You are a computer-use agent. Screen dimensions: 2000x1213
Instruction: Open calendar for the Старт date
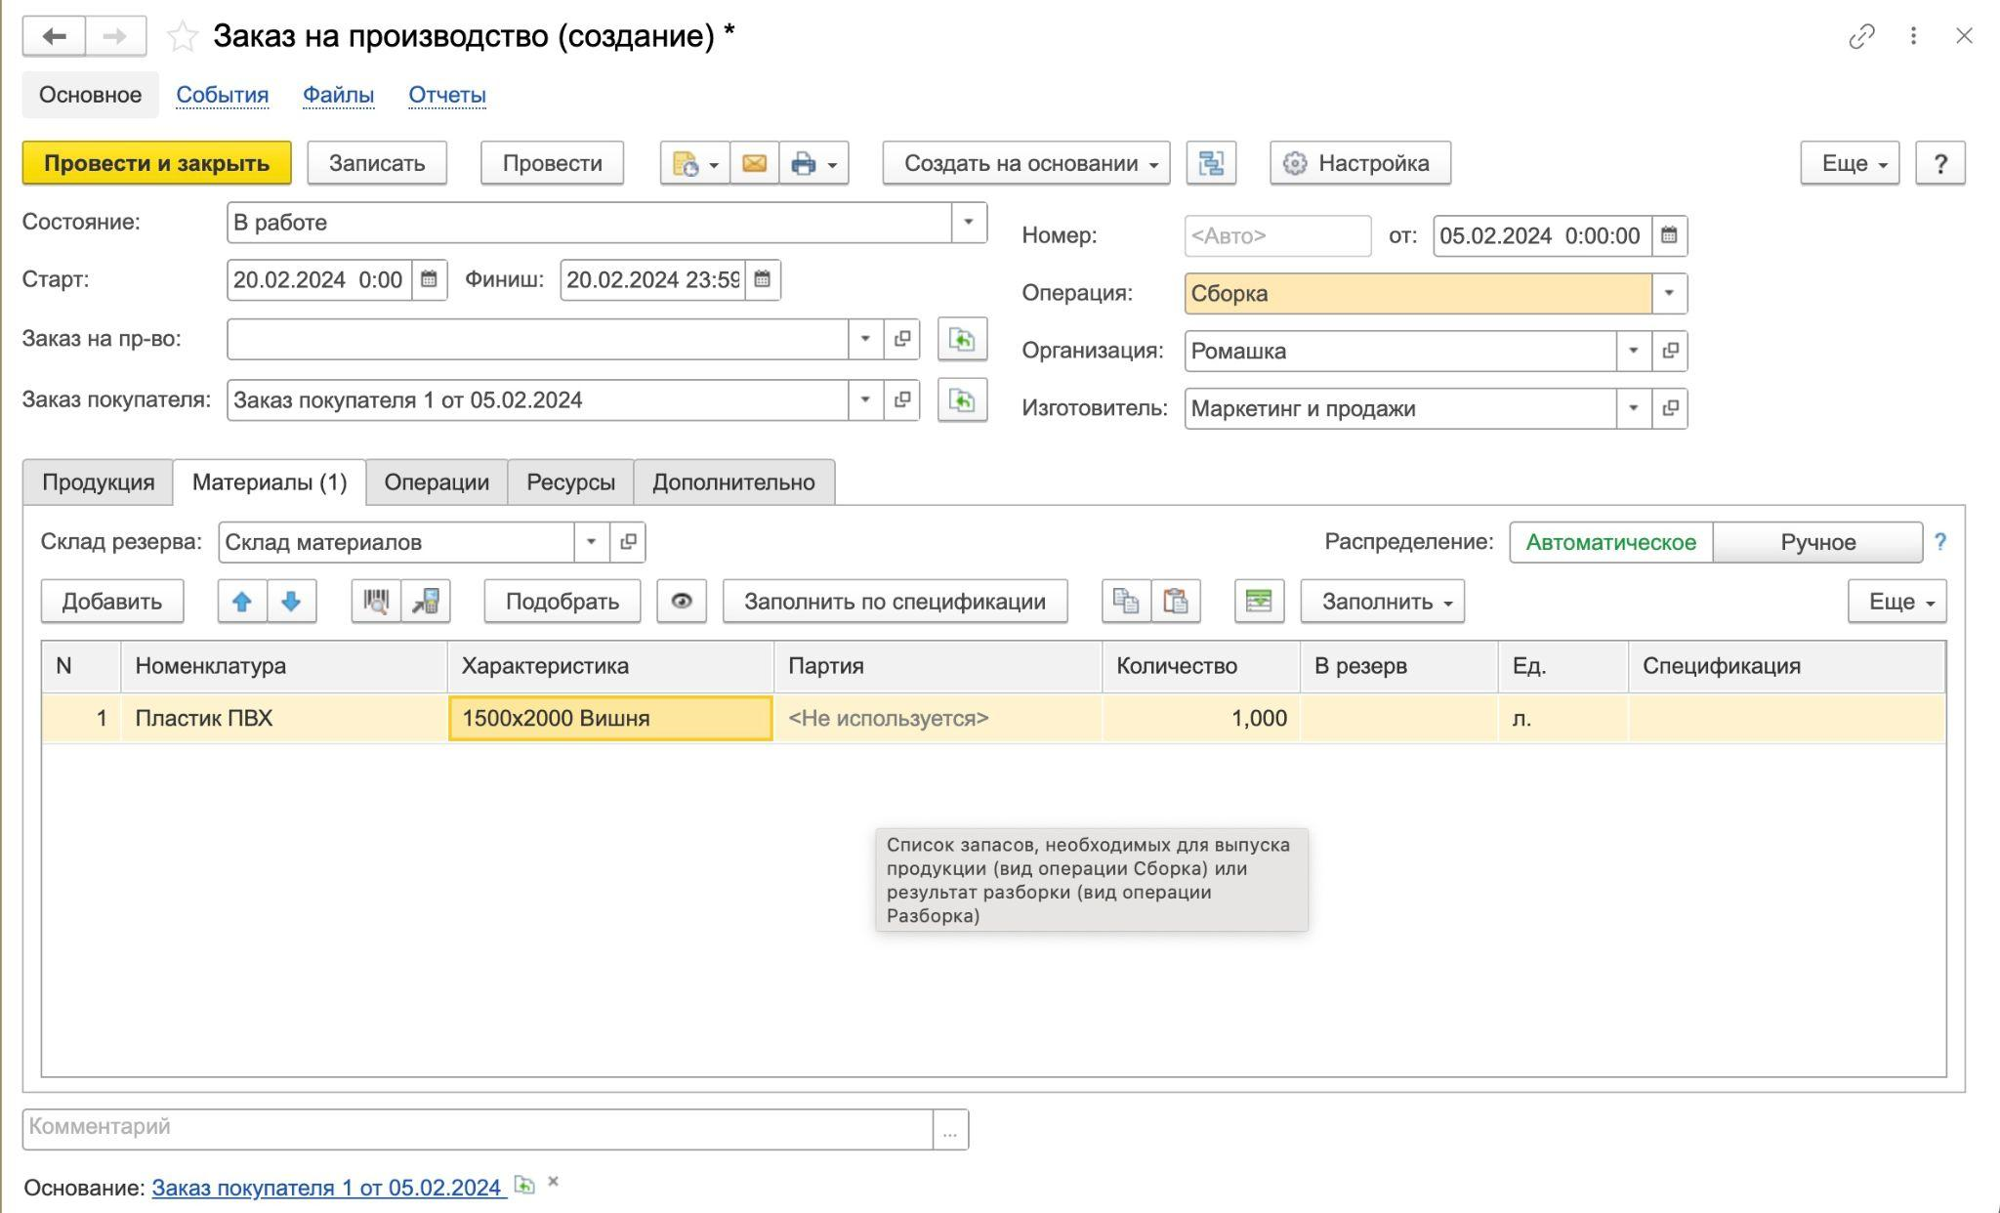[429, 280]
